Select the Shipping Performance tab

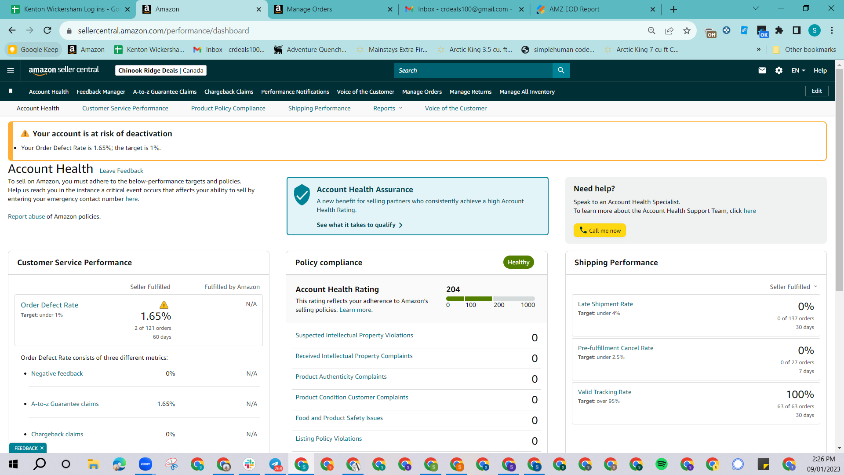coord(320,108)
